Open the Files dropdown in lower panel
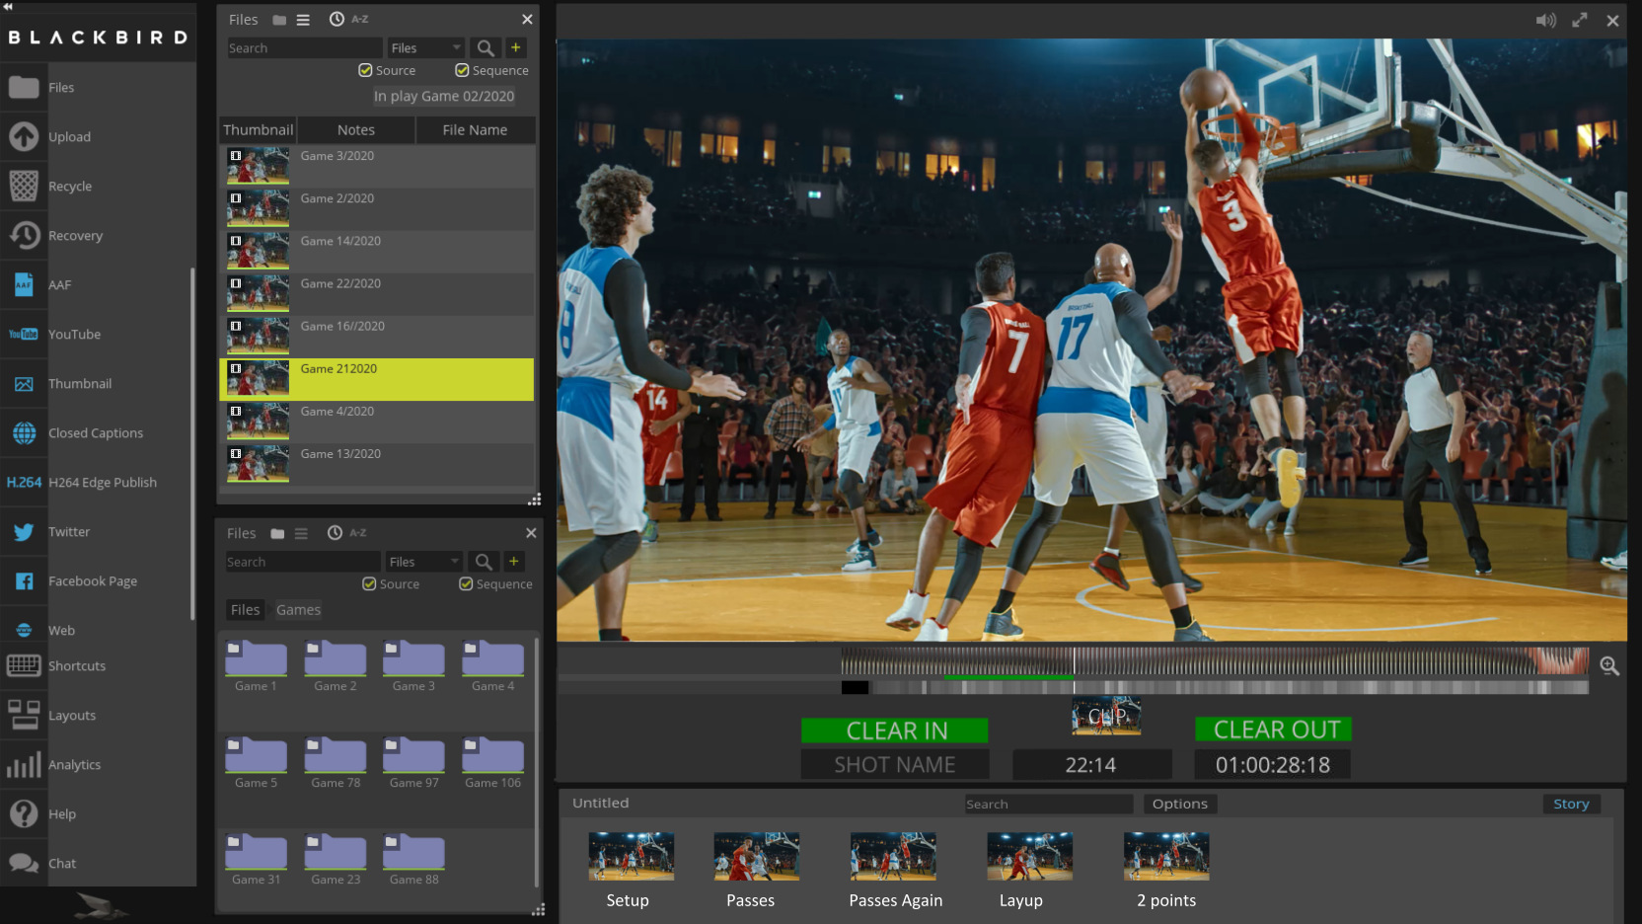 [423, 562]
